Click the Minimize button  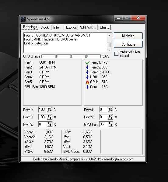click(128, 36)
